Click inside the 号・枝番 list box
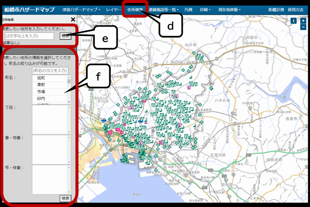The image size is (310, 207). click(x=51, y=180)
